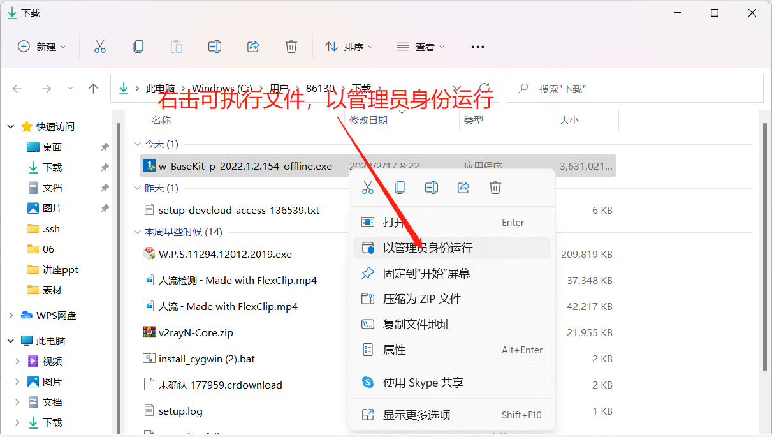Click the Delete icon in the context menu

coord(495,187)
